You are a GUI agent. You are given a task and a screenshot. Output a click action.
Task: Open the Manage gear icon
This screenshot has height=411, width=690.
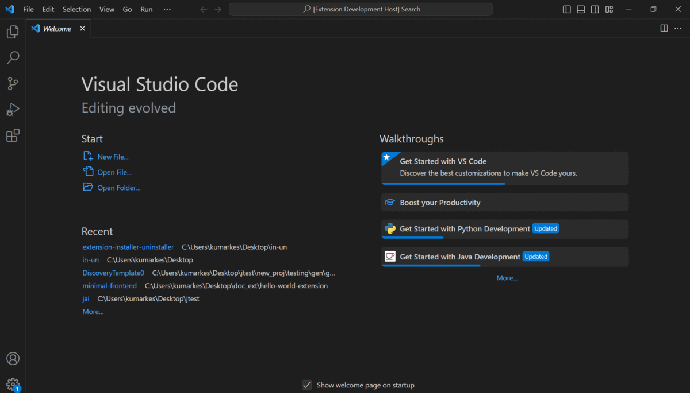[x=13, y=384]
